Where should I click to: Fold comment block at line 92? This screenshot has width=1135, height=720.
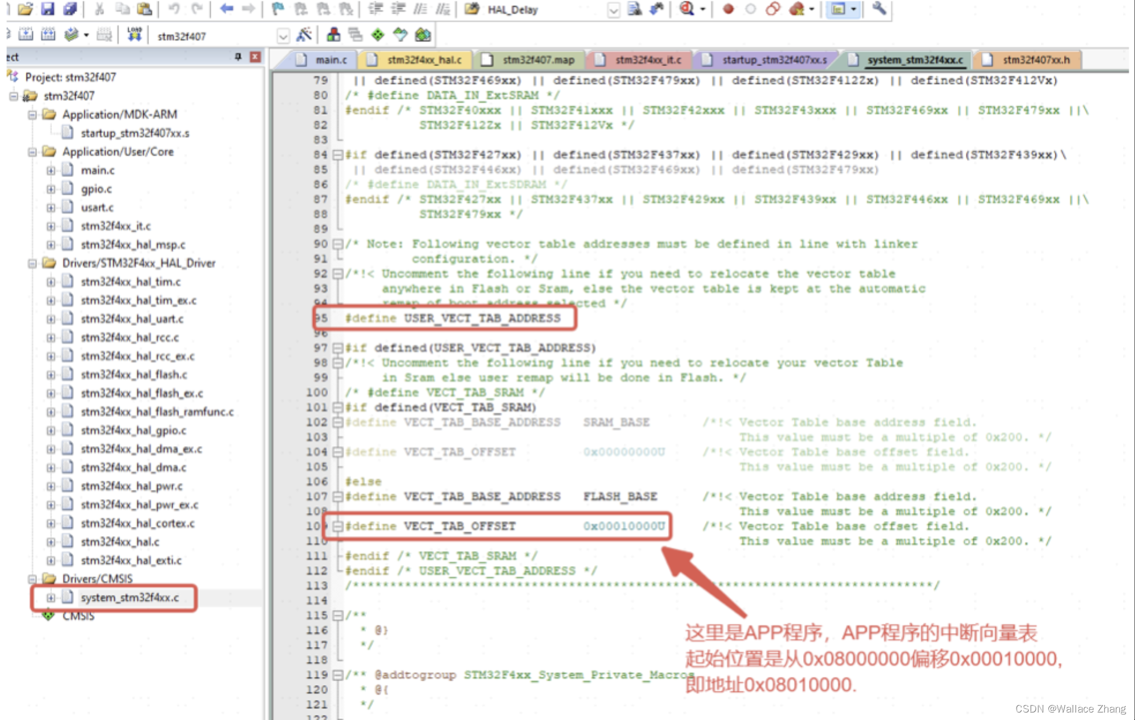[x=338, y=273]
